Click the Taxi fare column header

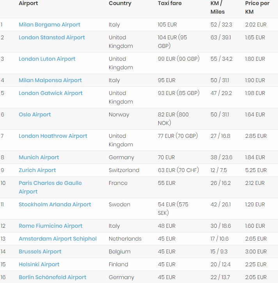pyautogui.click(x=170, y=4)
